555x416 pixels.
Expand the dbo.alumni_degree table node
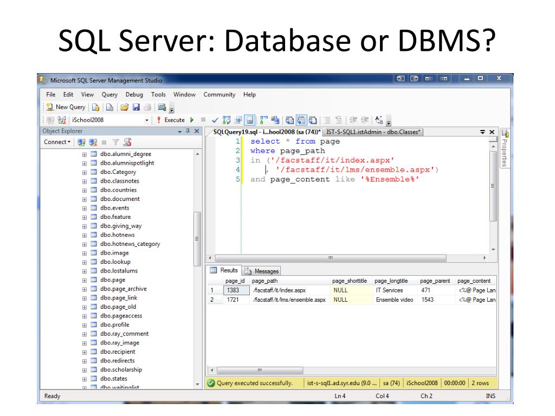pos(85,154)
